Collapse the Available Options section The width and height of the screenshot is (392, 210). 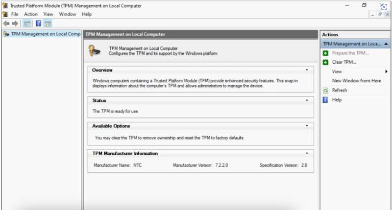pos(307,126)
